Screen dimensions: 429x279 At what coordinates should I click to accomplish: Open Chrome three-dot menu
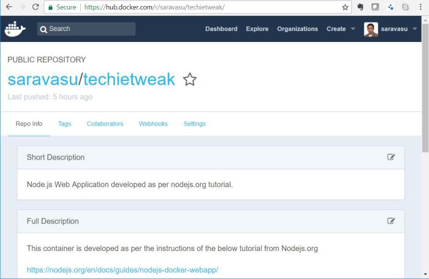[420, 7]
